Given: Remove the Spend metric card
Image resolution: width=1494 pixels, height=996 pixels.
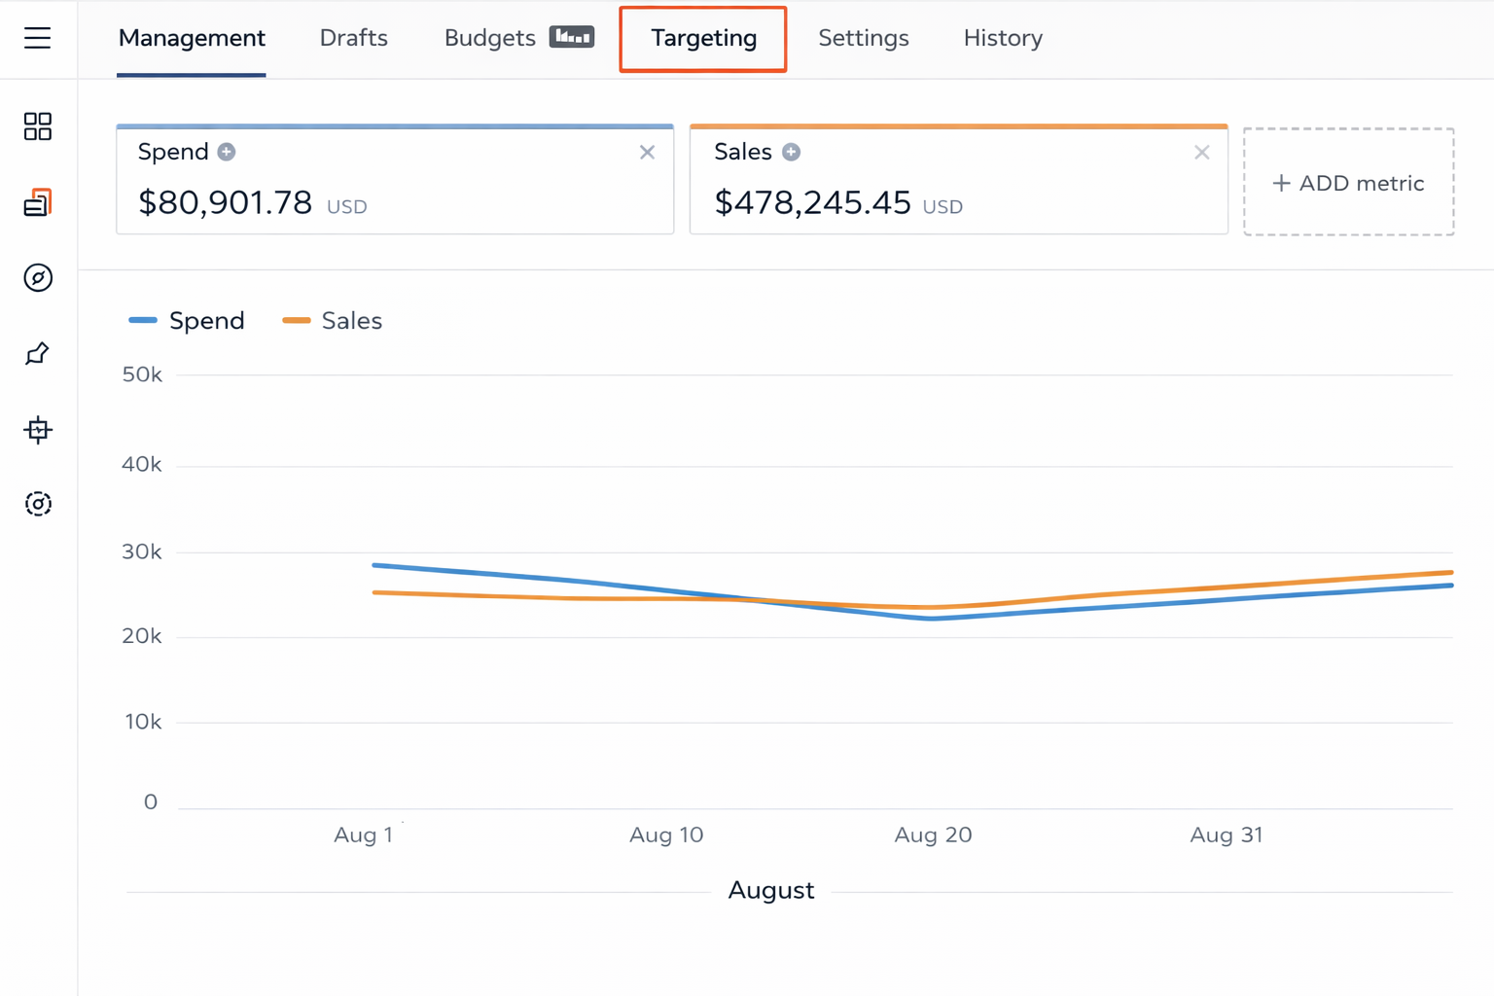Looking at the screenshot, I should pyautogui.click(x=647, y=153).
